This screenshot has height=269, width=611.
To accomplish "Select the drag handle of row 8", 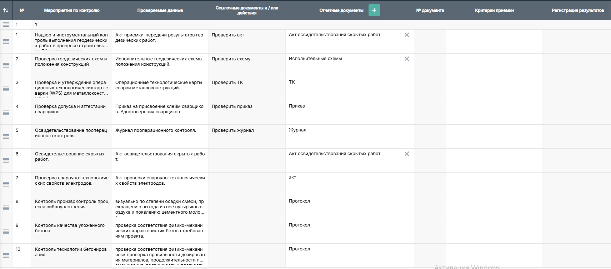I will [x=6, y=208].
